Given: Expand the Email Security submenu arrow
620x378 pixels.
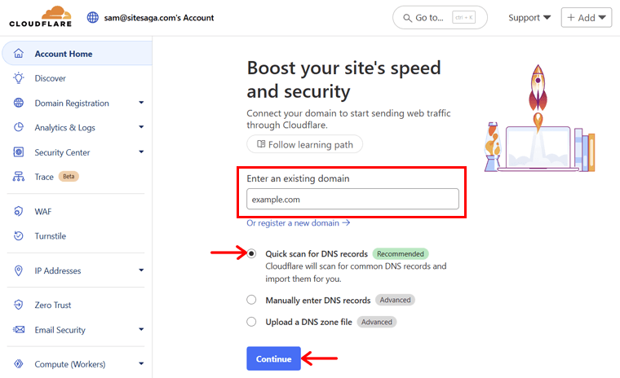Looking at the screenshot, I should (141, 329).
